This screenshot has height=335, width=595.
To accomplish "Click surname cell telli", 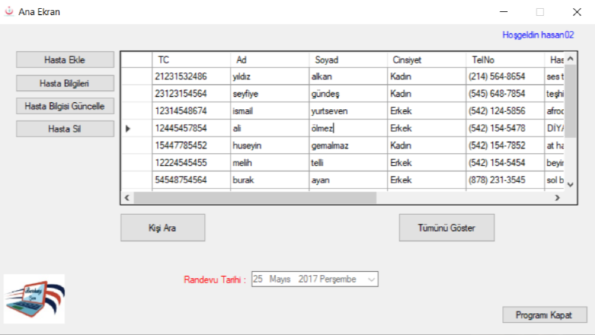I will pos(348,162).
